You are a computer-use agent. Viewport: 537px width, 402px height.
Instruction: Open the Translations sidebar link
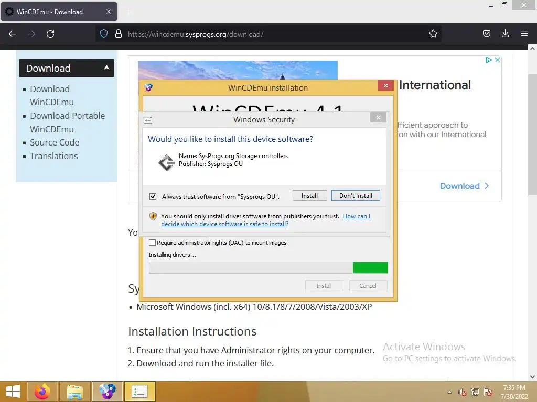(x=54, y=156)
